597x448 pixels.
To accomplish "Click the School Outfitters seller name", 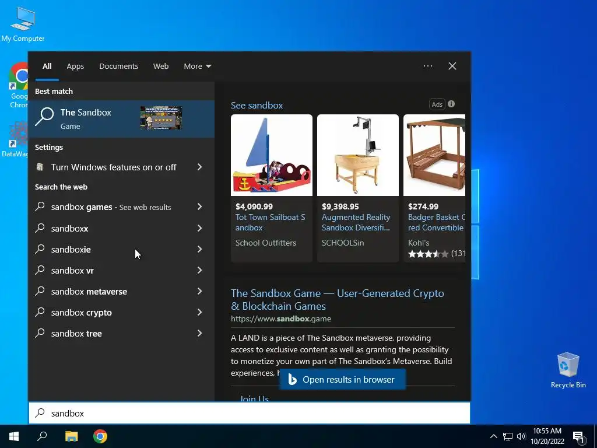I will pos(266,243).
